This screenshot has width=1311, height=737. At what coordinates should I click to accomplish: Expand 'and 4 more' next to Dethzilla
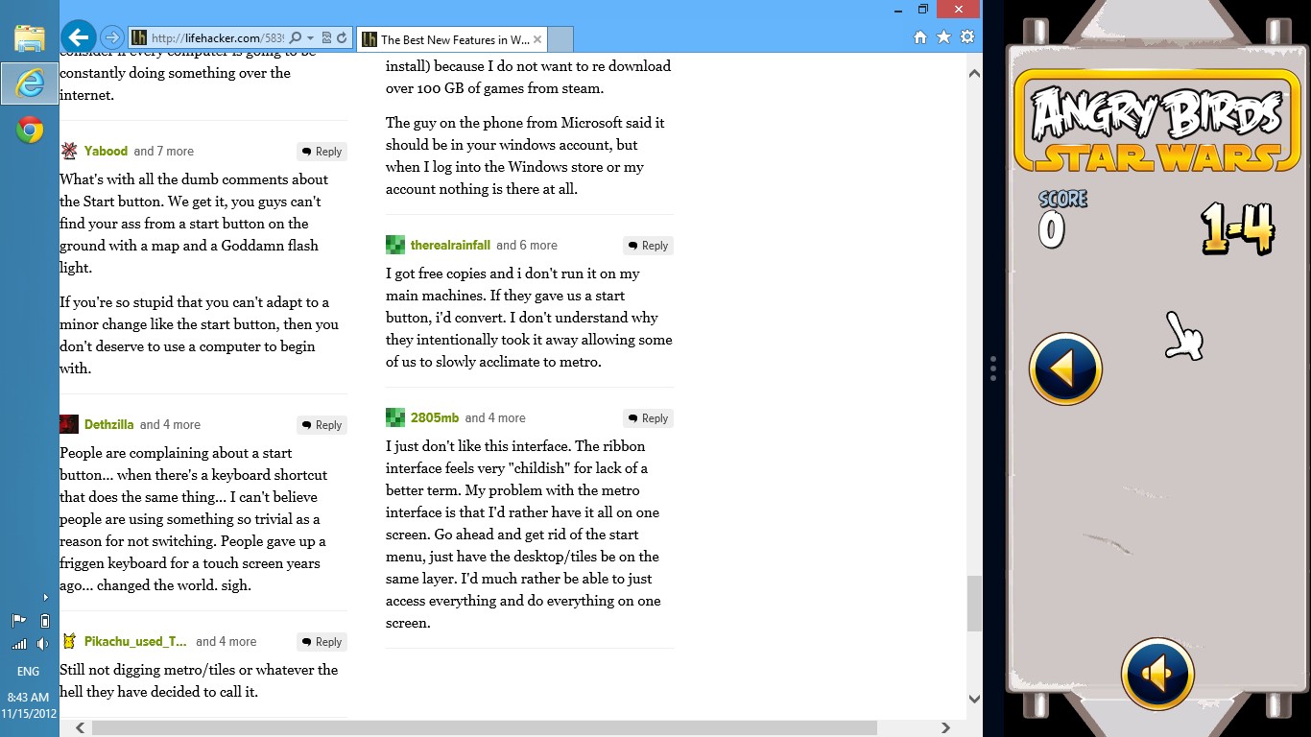(171, 424)
